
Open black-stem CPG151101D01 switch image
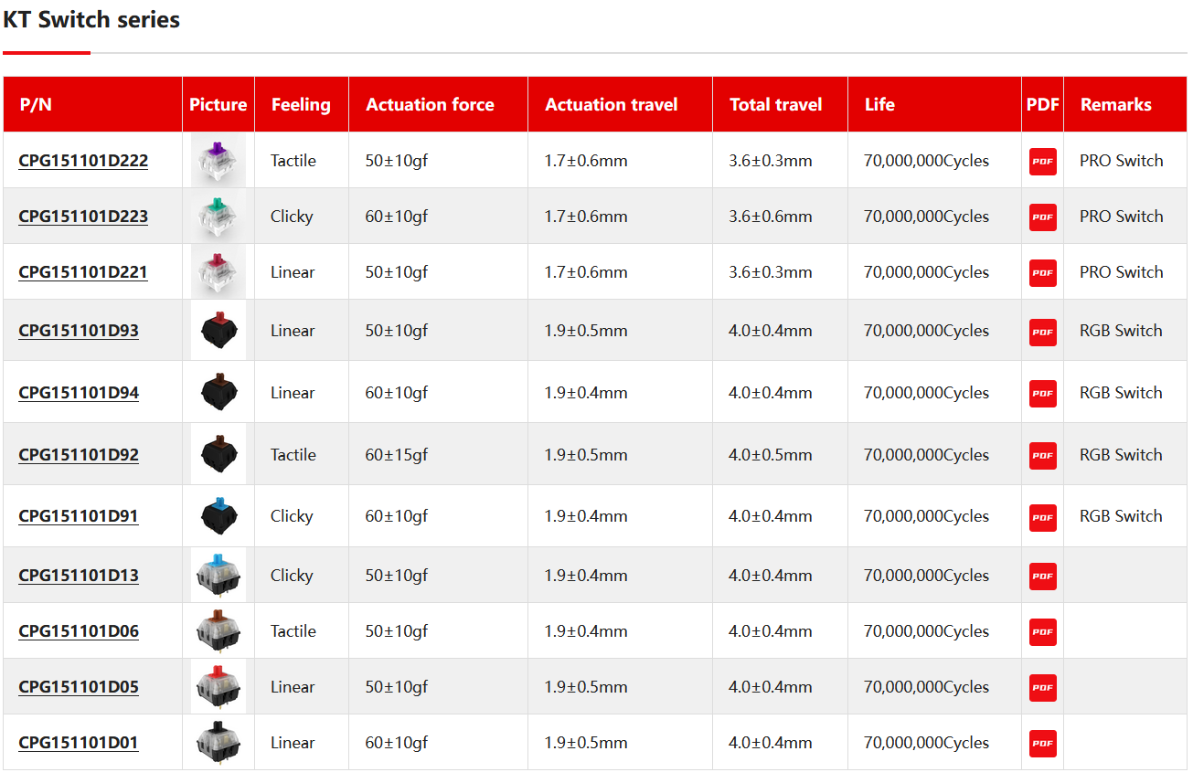(218, 743)
